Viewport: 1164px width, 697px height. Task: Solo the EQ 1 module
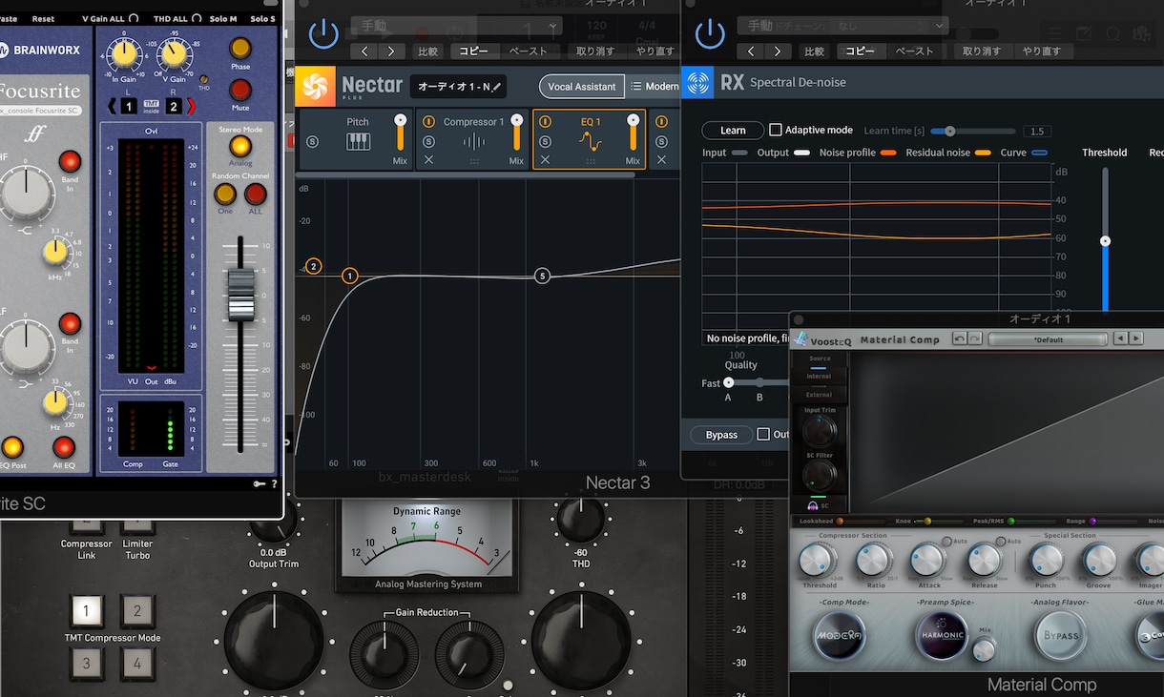tap(545, 142)
